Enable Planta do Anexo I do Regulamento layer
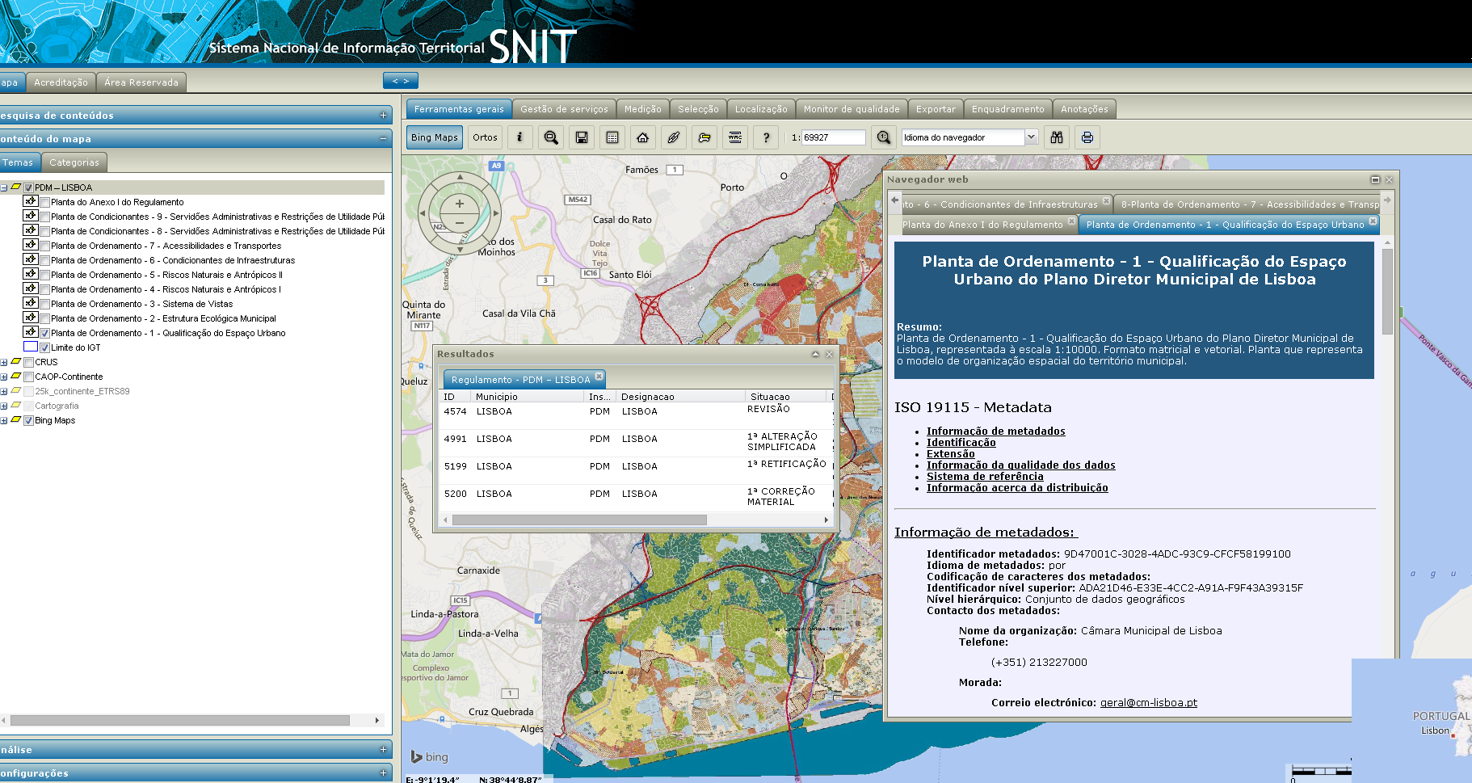The width and height of the screenshot is (1472, 783). [x=45, y=203]
